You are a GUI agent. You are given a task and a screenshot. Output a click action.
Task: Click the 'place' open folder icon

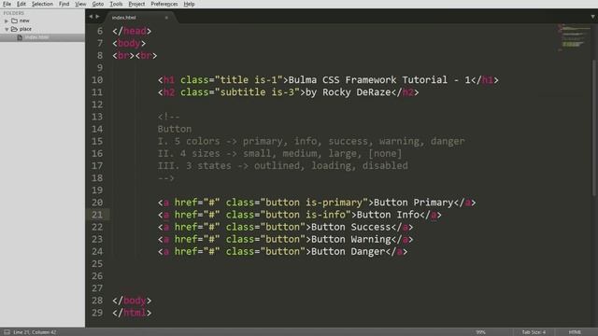(x=15, y=29)
